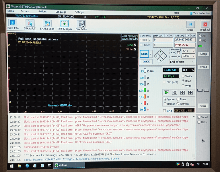Open the Disk Editor tool
This screenshot has height=172, width=220.
click(81, 25)
